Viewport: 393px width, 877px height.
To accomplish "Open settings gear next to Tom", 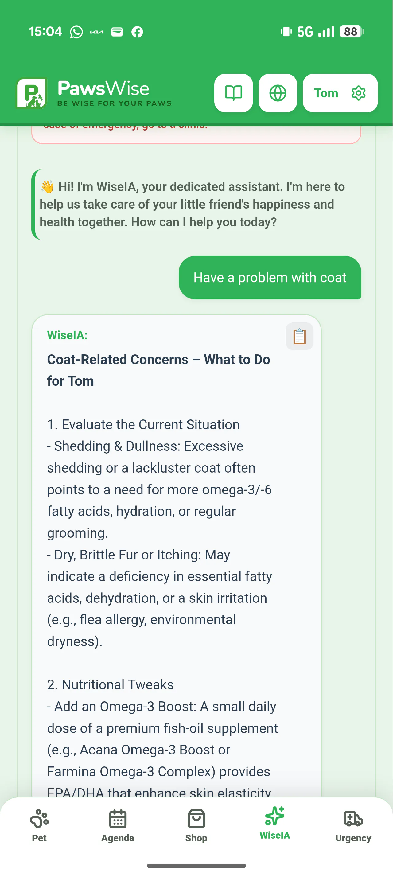I will pyautogui.click(x=358, y=93).
